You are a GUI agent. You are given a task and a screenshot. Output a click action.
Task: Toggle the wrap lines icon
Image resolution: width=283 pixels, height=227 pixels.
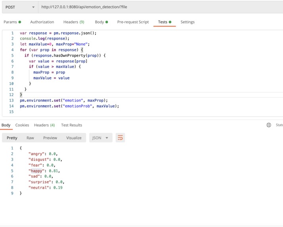120,138
